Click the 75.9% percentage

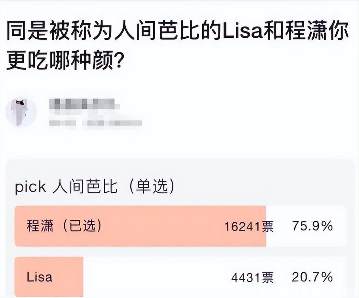click(x=312, y=226)
